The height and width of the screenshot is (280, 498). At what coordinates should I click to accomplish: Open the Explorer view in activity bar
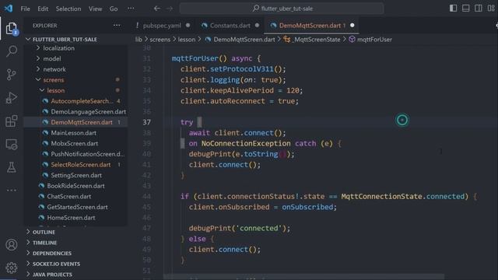pyautogui.click(x=12, y=29)
